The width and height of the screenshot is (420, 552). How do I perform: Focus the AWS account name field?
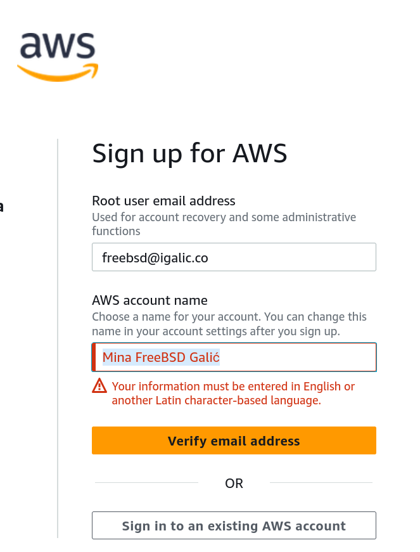click(234, 357)
